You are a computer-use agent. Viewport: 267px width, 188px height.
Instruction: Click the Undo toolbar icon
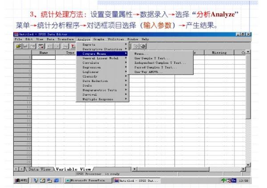click(50, 46)
